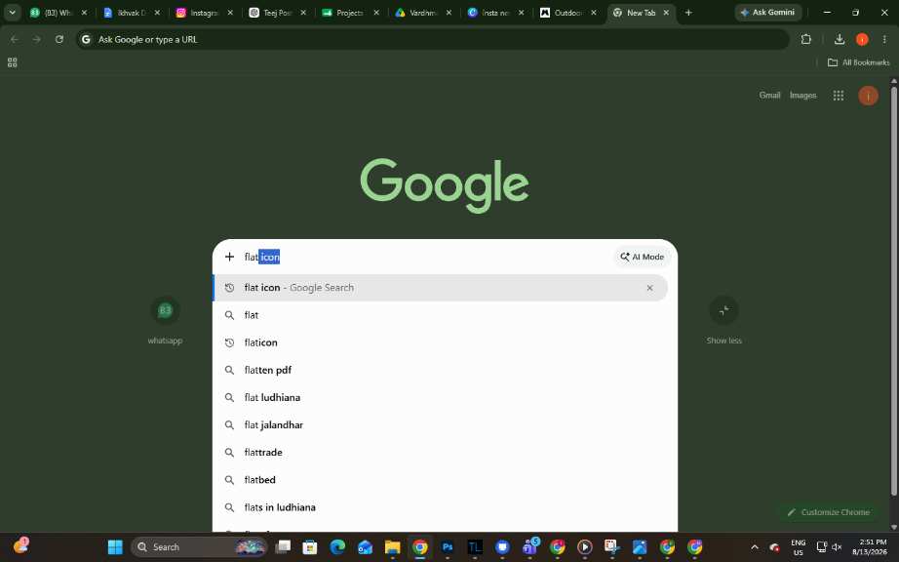Switch to the Instagram tab
This screenshot has height=562, width=899.
[206, 12]
